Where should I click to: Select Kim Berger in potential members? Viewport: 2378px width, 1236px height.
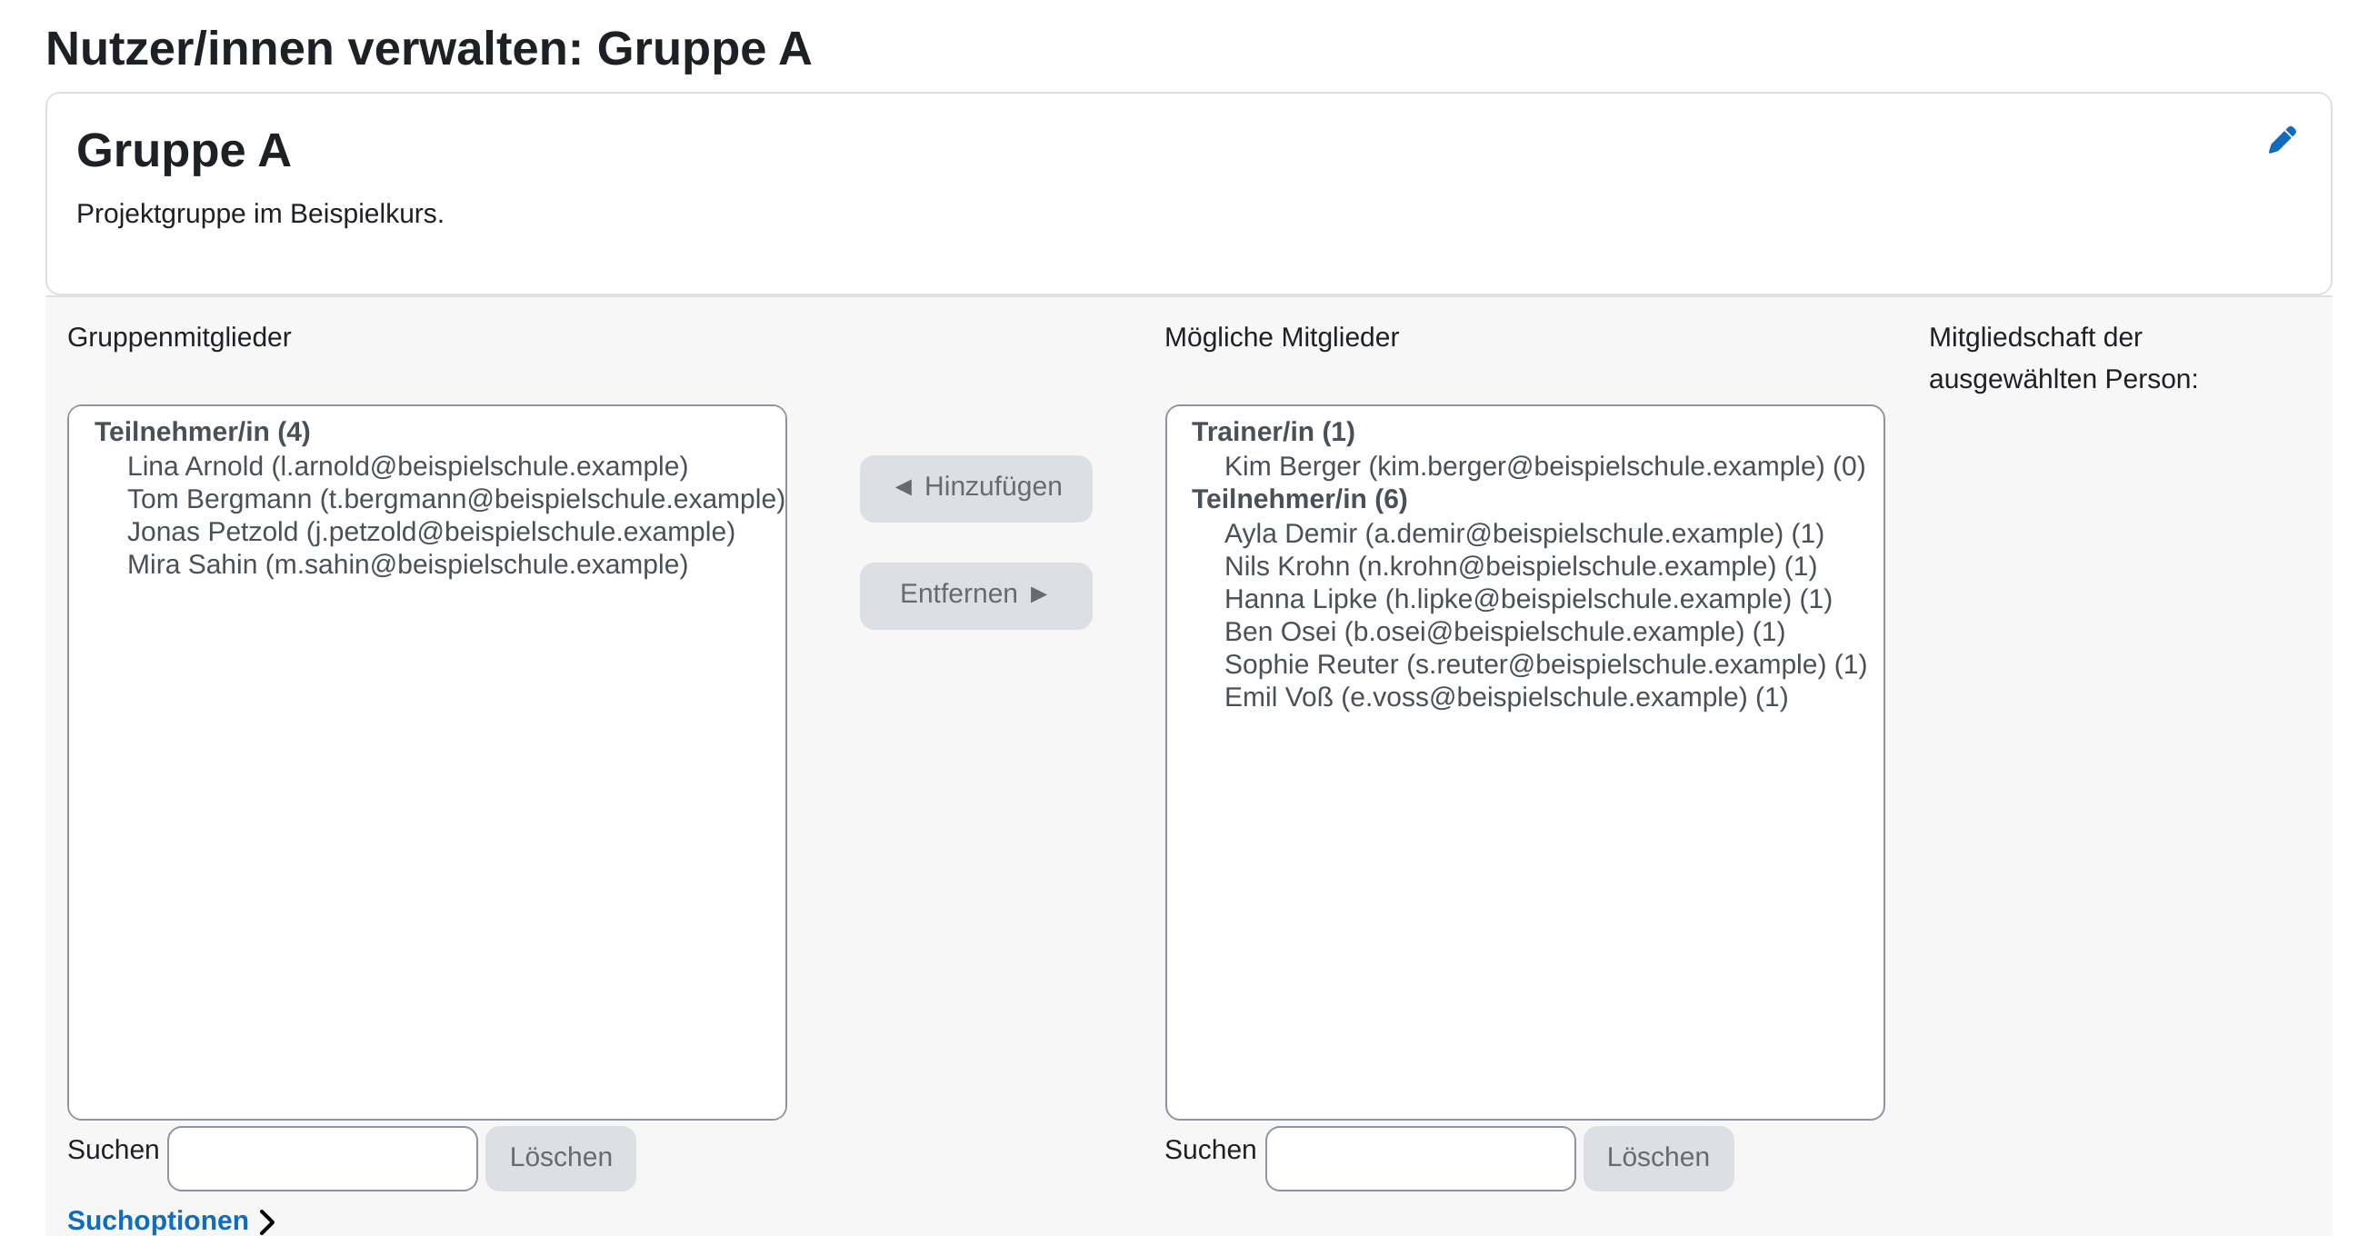point(1544,466)
